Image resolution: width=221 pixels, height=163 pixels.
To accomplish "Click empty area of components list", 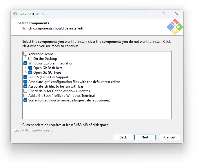I will [x=97, y=111].
